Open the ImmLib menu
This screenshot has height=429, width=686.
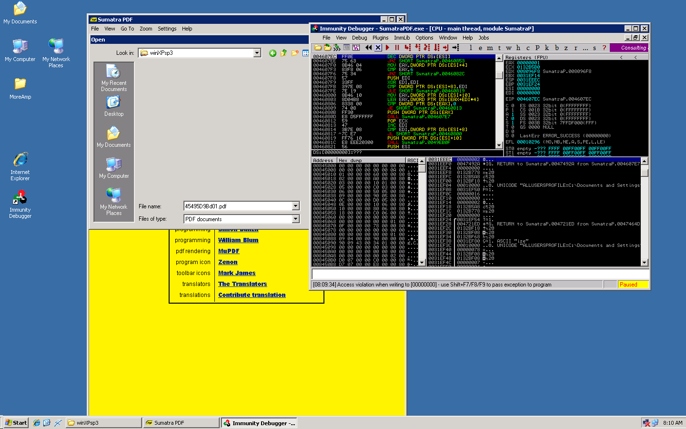(402, 38)
